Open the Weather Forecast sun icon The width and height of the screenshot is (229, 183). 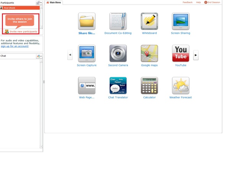181,85
